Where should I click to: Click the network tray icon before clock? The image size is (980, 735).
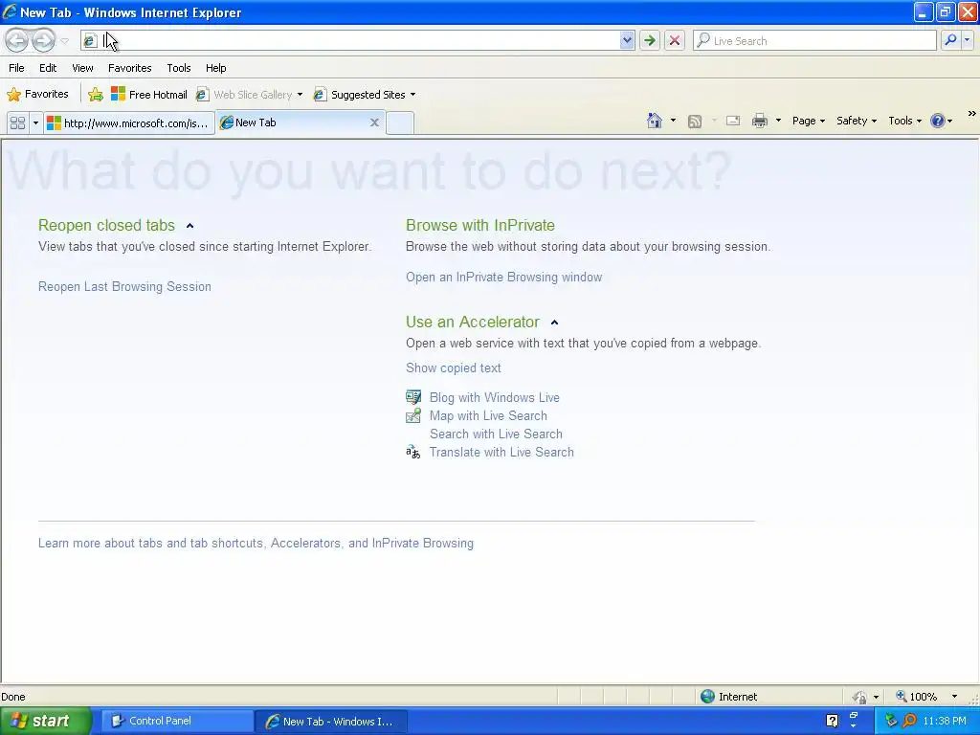click(x=892, y=722)
